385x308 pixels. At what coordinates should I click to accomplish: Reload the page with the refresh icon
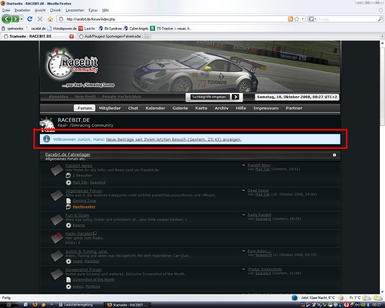tap(30, 19)
